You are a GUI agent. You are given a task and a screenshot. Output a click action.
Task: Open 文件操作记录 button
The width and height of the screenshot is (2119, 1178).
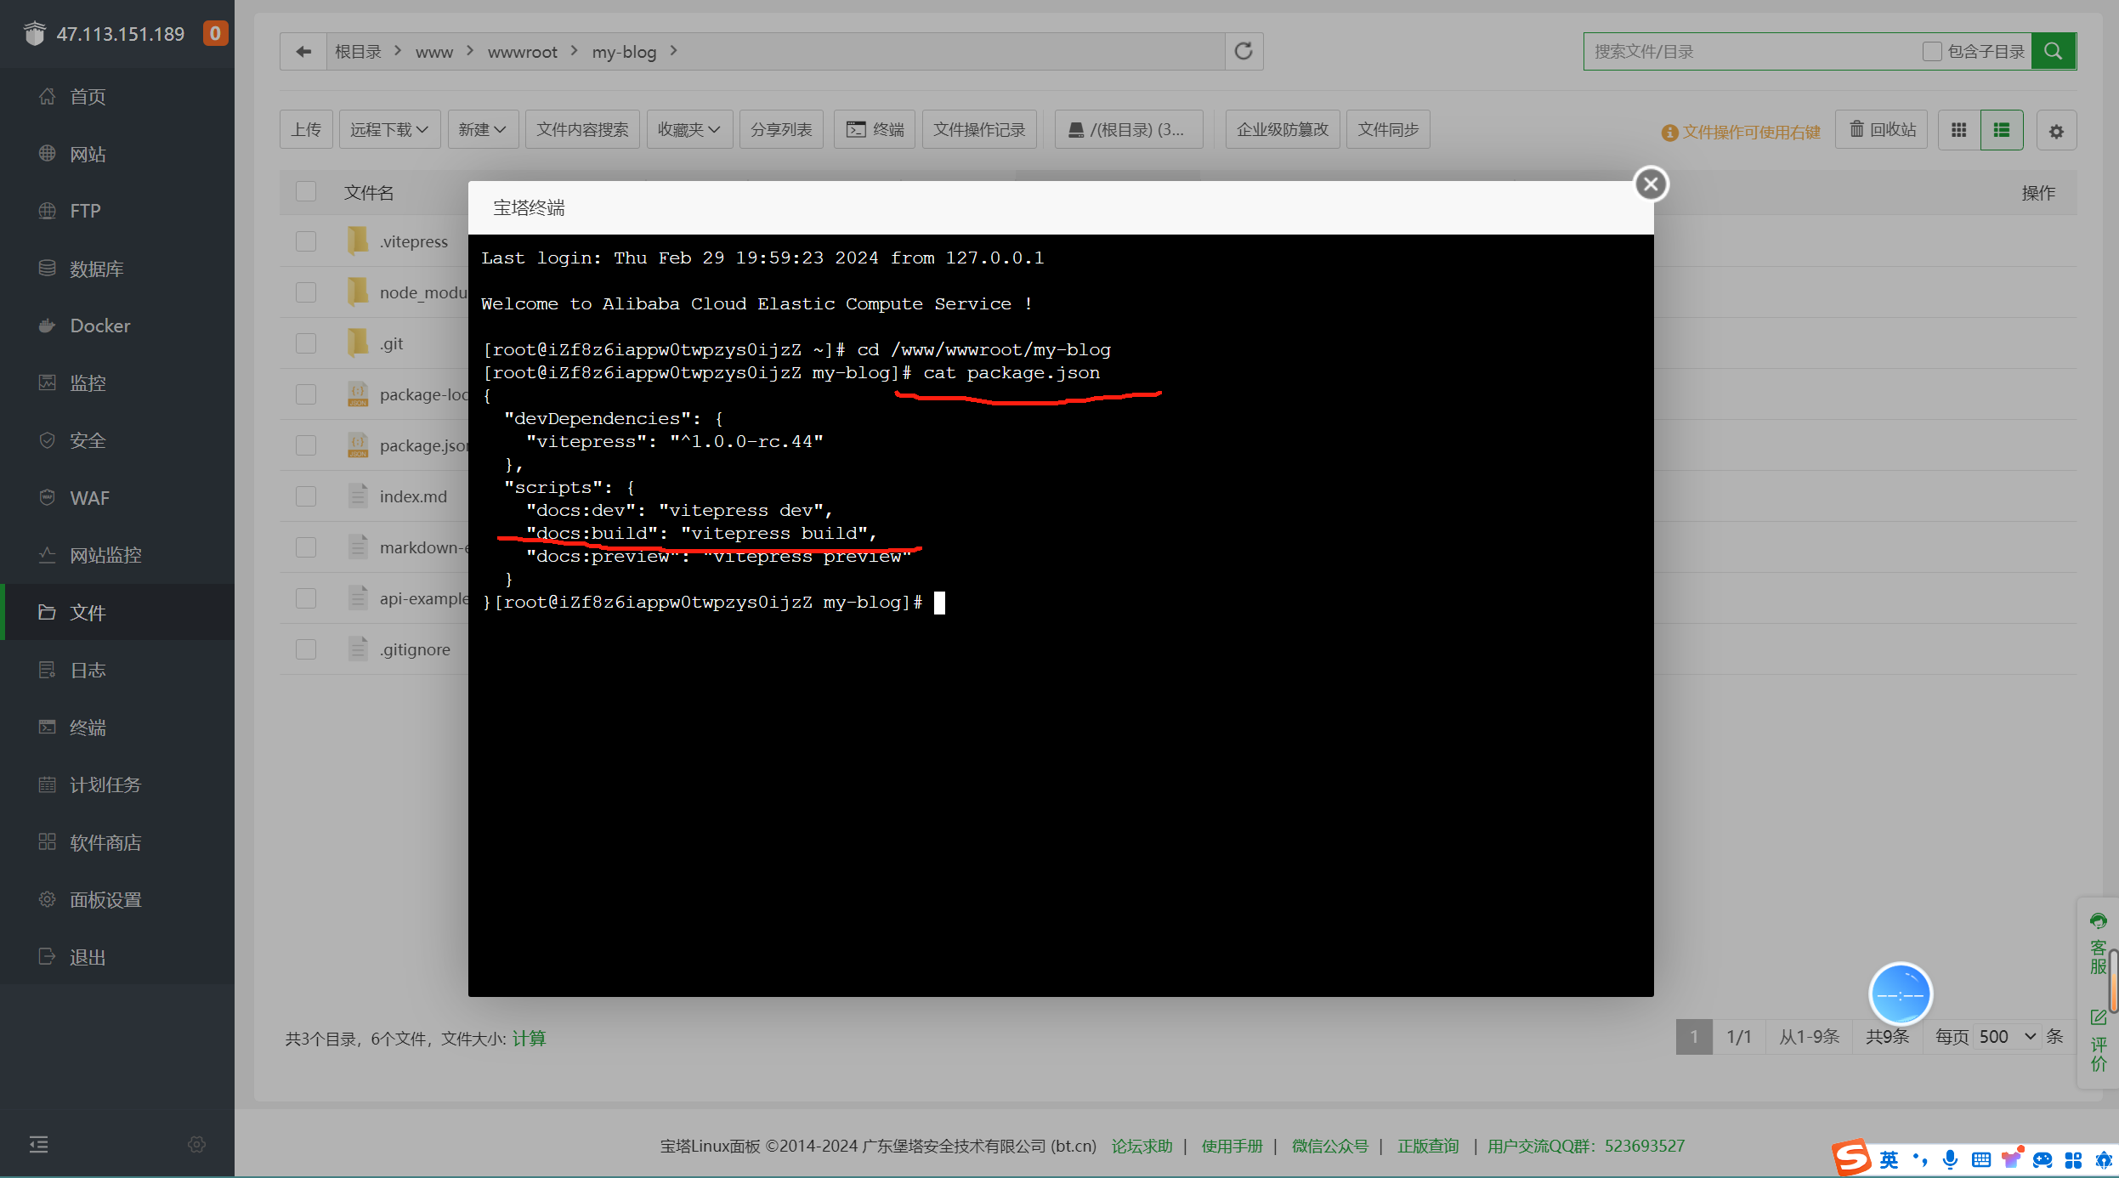(x=979, y=129)
